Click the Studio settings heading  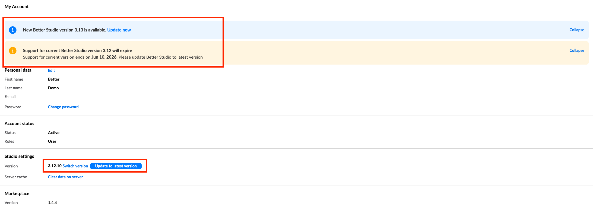coord(19,156)
